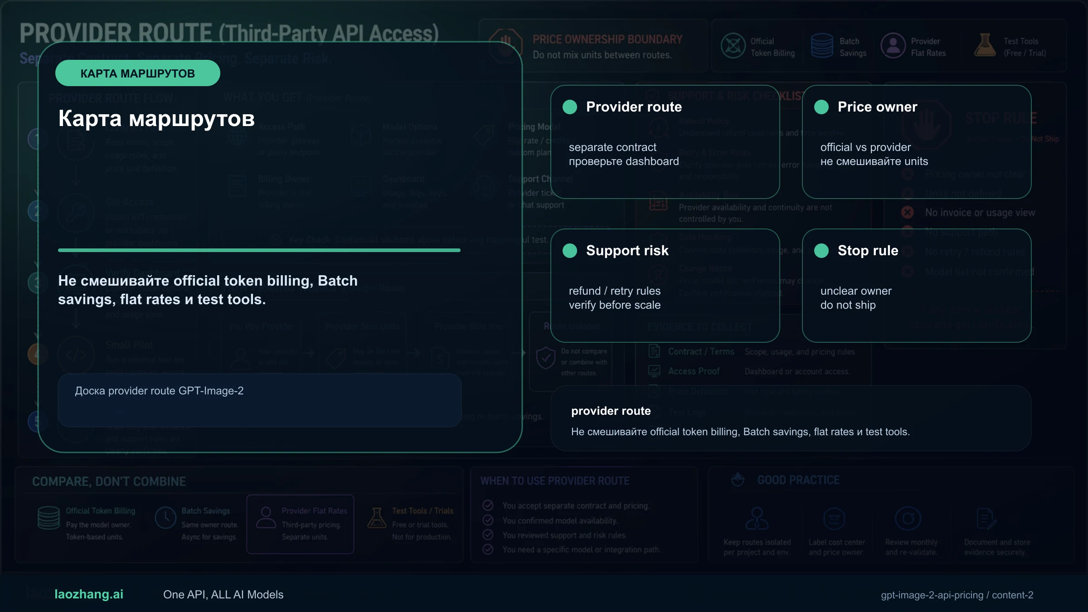Click the Official Token Billing icon in header legend
This screenshot has height=612, width=1088.
(x=733, y=46)
